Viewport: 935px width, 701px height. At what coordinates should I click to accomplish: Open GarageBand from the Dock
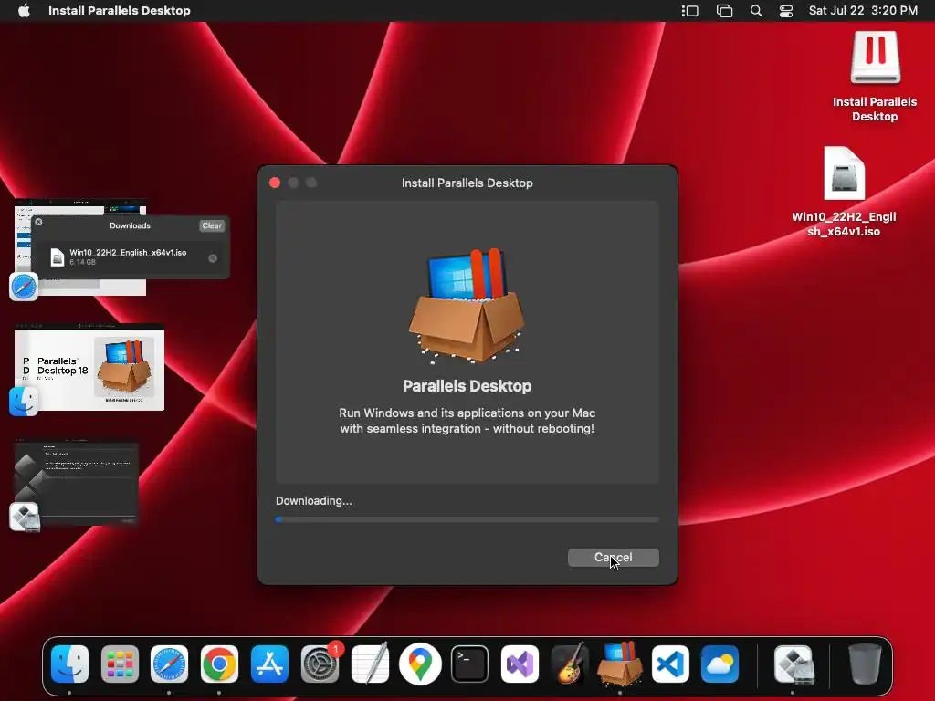(570, 663)
